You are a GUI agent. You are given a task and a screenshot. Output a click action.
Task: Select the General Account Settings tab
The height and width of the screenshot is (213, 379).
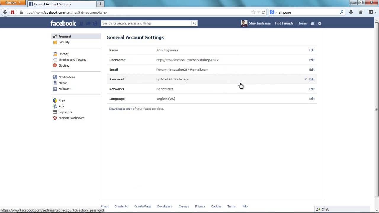(62, 4)
